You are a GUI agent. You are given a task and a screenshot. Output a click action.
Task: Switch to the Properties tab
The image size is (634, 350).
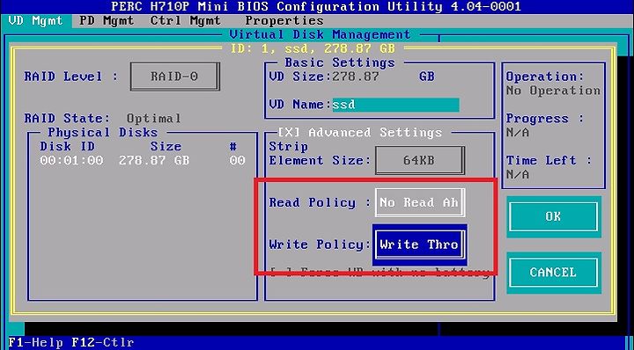284,20
